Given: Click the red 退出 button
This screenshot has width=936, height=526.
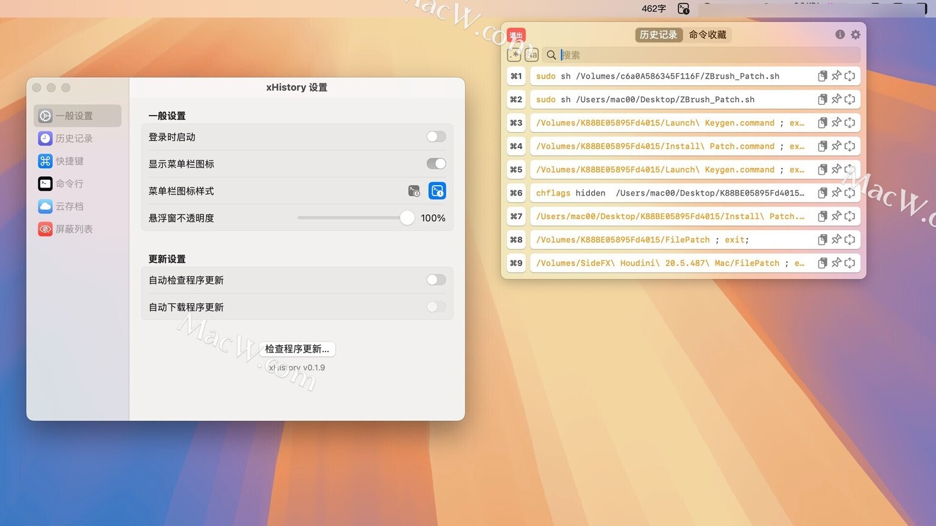Looking at the screenshot, I should (x=516, y=35).
